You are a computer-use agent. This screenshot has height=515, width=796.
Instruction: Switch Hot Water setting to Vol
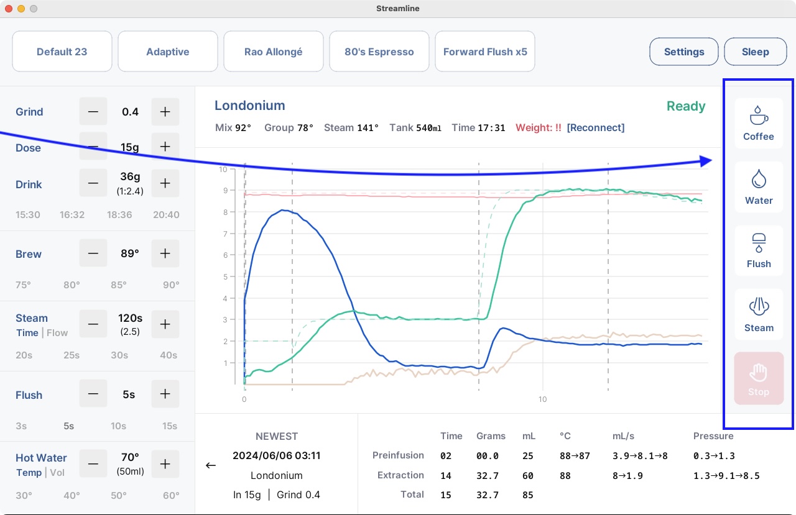point(56,473)
